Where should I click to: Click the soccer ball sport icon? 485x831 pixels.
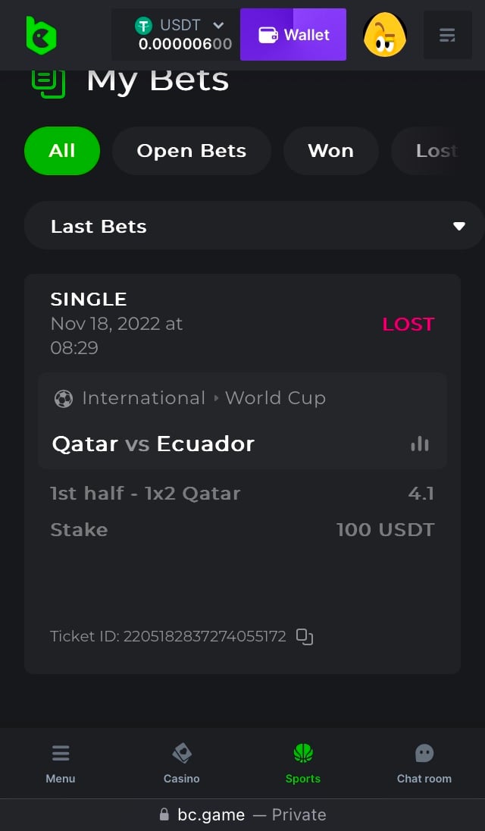(x=64, y=399)
